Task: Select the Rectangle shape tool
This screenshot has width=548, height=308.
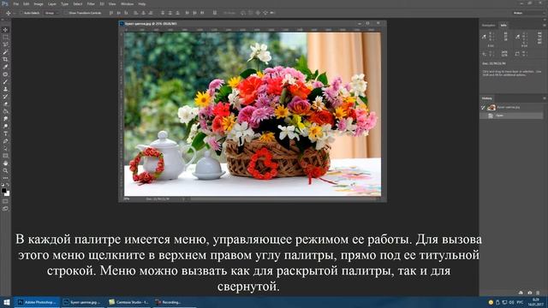Action: pyautogui.click(x=5, y=156)
